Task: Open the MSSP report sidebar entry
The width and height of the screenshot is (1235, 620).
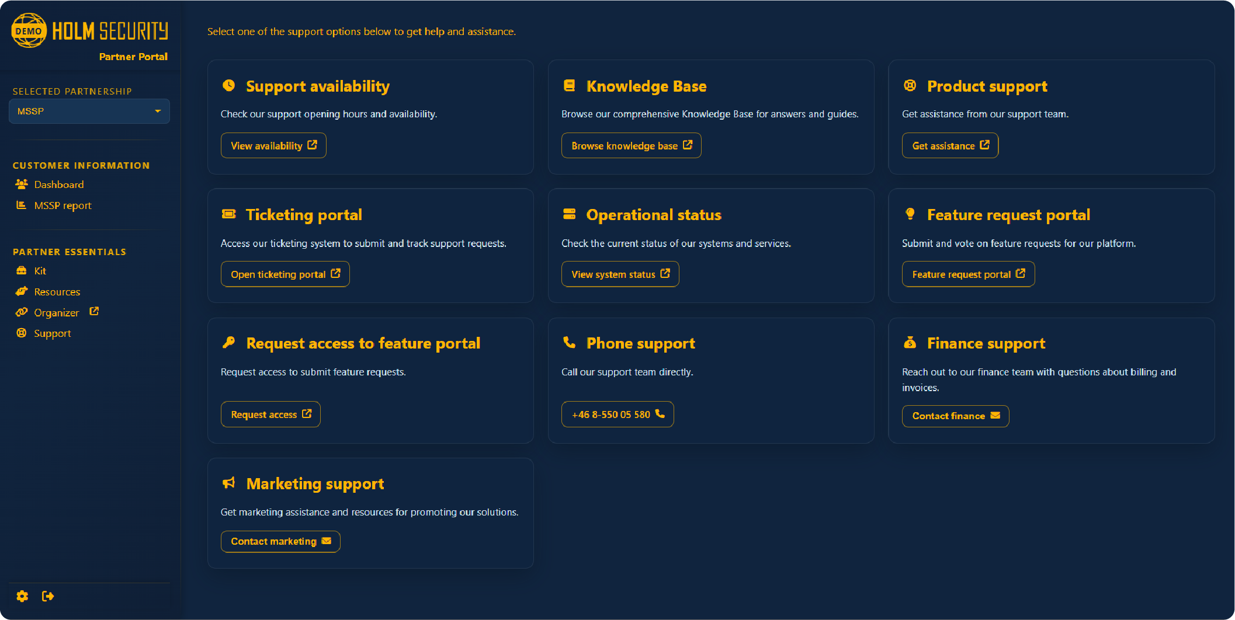Action: click(x=63, y=205)
